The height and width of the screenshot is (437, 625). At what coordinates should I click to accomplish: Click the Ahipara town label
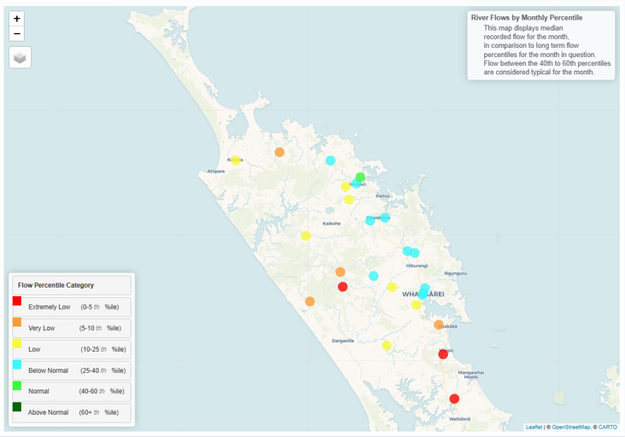coord(216,172)
